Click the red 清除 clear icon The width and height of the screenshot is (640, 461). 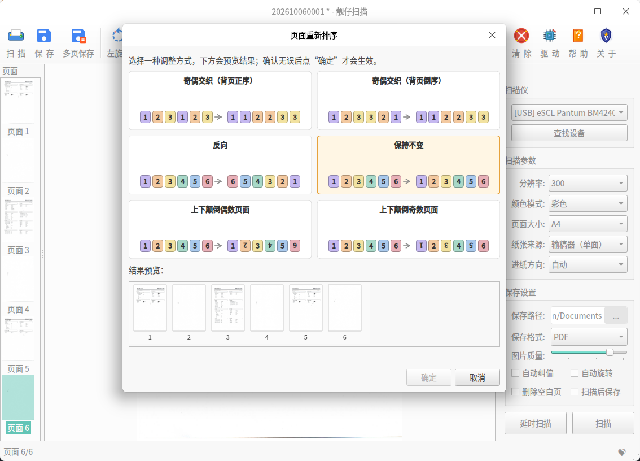(x=521, y=36)
